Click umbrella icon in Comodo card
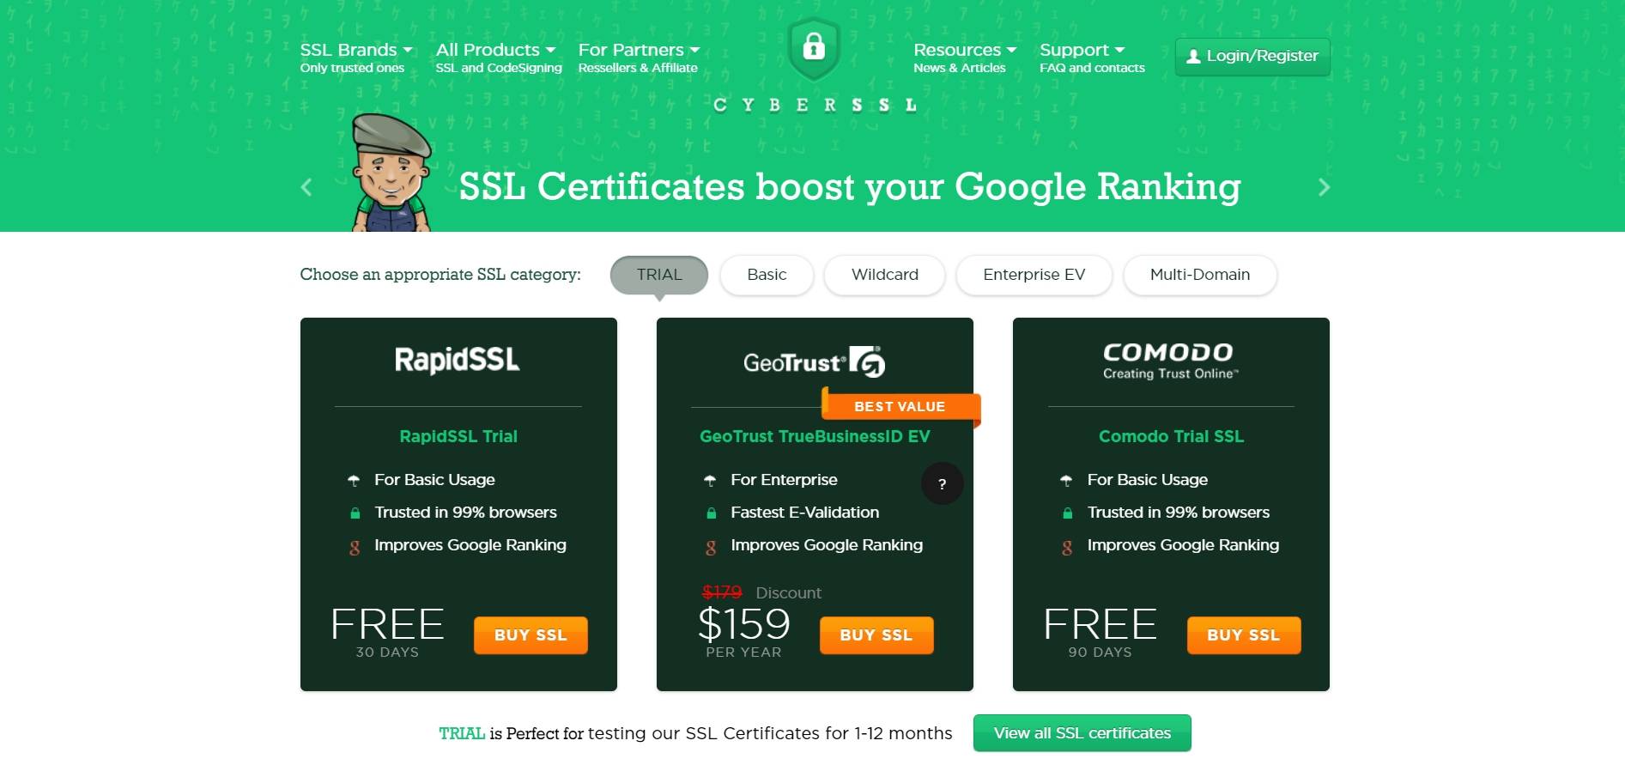 [1066, 481]
